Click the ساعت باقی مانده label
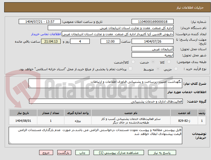Screen dimensions: 211x160 point(27,42)
